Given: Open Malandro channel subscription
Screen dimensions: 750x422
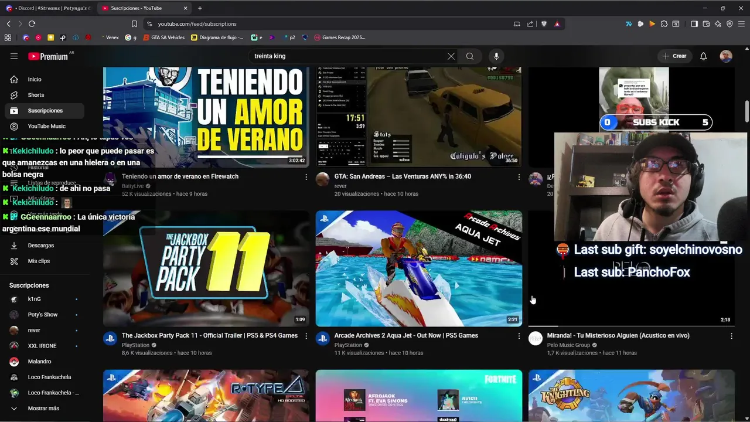Looking at the screenshot, I should pos(44,362).
